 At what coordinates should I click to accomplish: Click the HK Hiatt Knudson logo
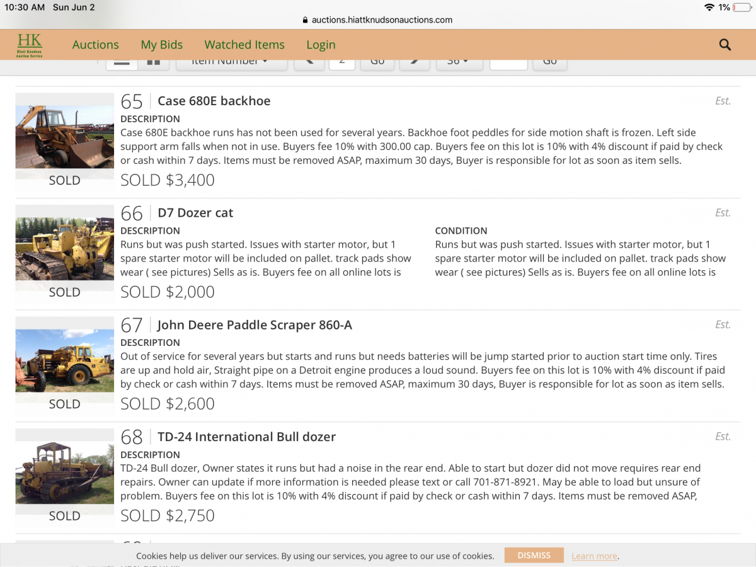[x=30, y=45]
